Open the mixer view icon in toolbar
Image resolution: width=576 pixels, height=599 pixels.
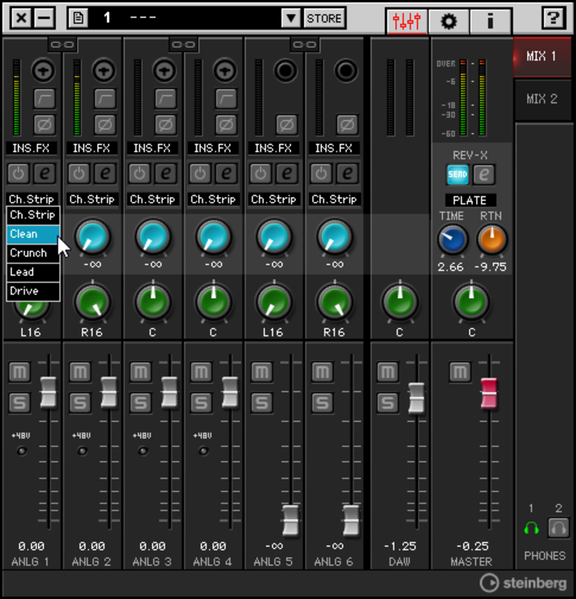(x=407, y=20)
